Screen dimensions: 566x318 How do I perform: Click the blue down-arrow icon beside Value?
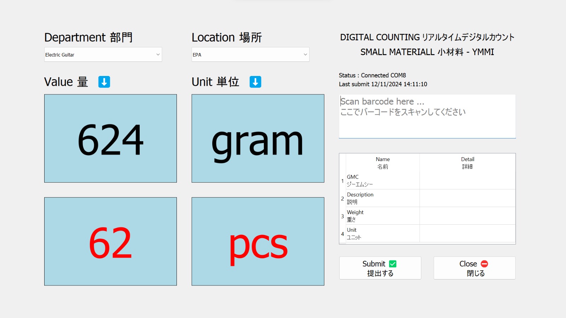click(x=104, y=82)
